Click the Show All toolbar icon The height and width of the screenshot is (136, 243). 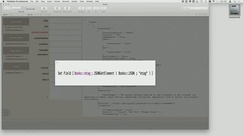pos(44,8)
